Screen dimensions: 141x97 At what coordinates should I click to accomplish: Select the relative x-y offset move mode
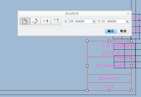pyautogui.click(x=35, y=21)
